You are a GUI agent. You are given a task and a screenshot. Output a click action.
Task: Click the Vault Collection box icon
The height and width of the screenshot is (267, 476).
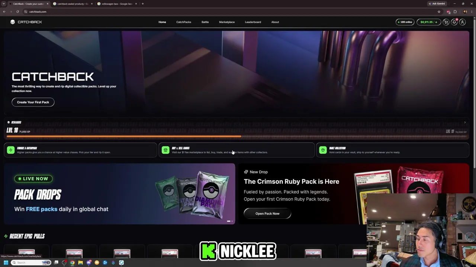[x=323, y=150]
